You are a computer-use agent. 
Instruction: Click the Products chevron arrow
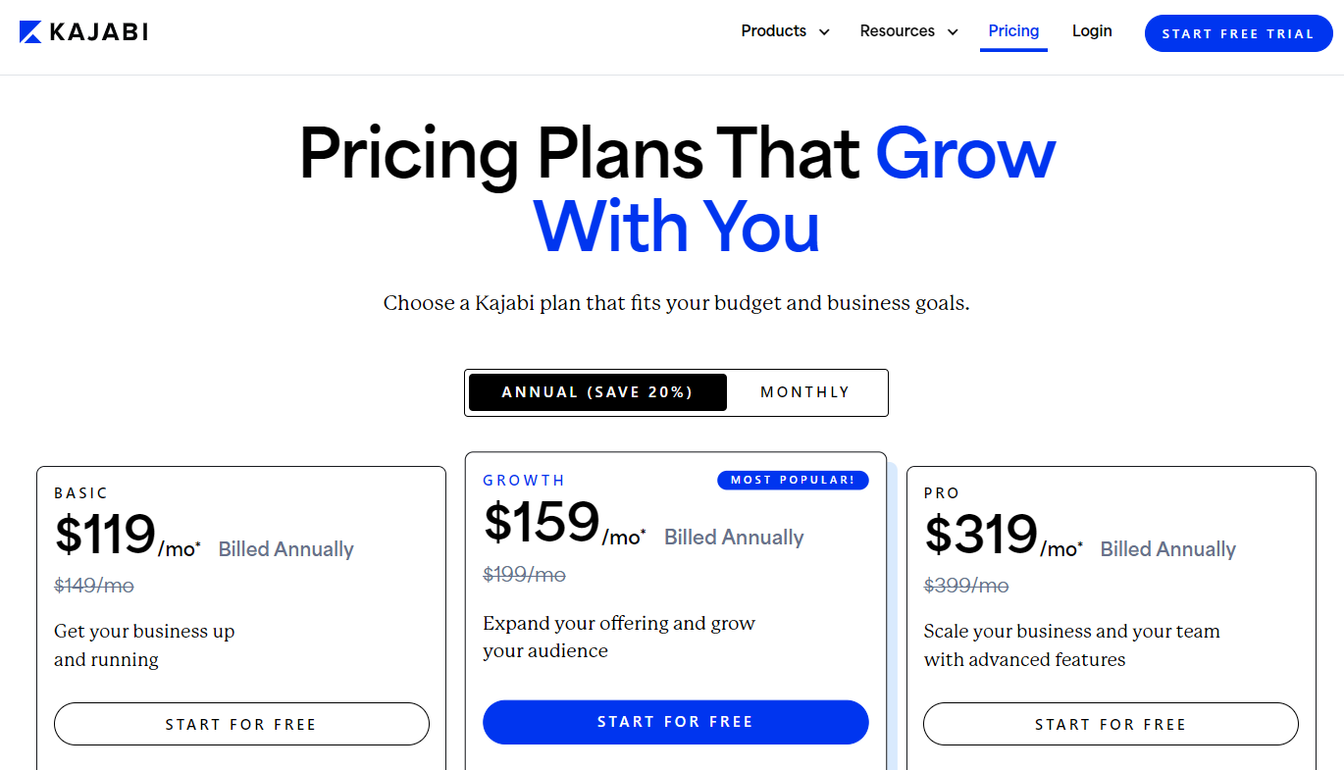(x=824, y=32)
